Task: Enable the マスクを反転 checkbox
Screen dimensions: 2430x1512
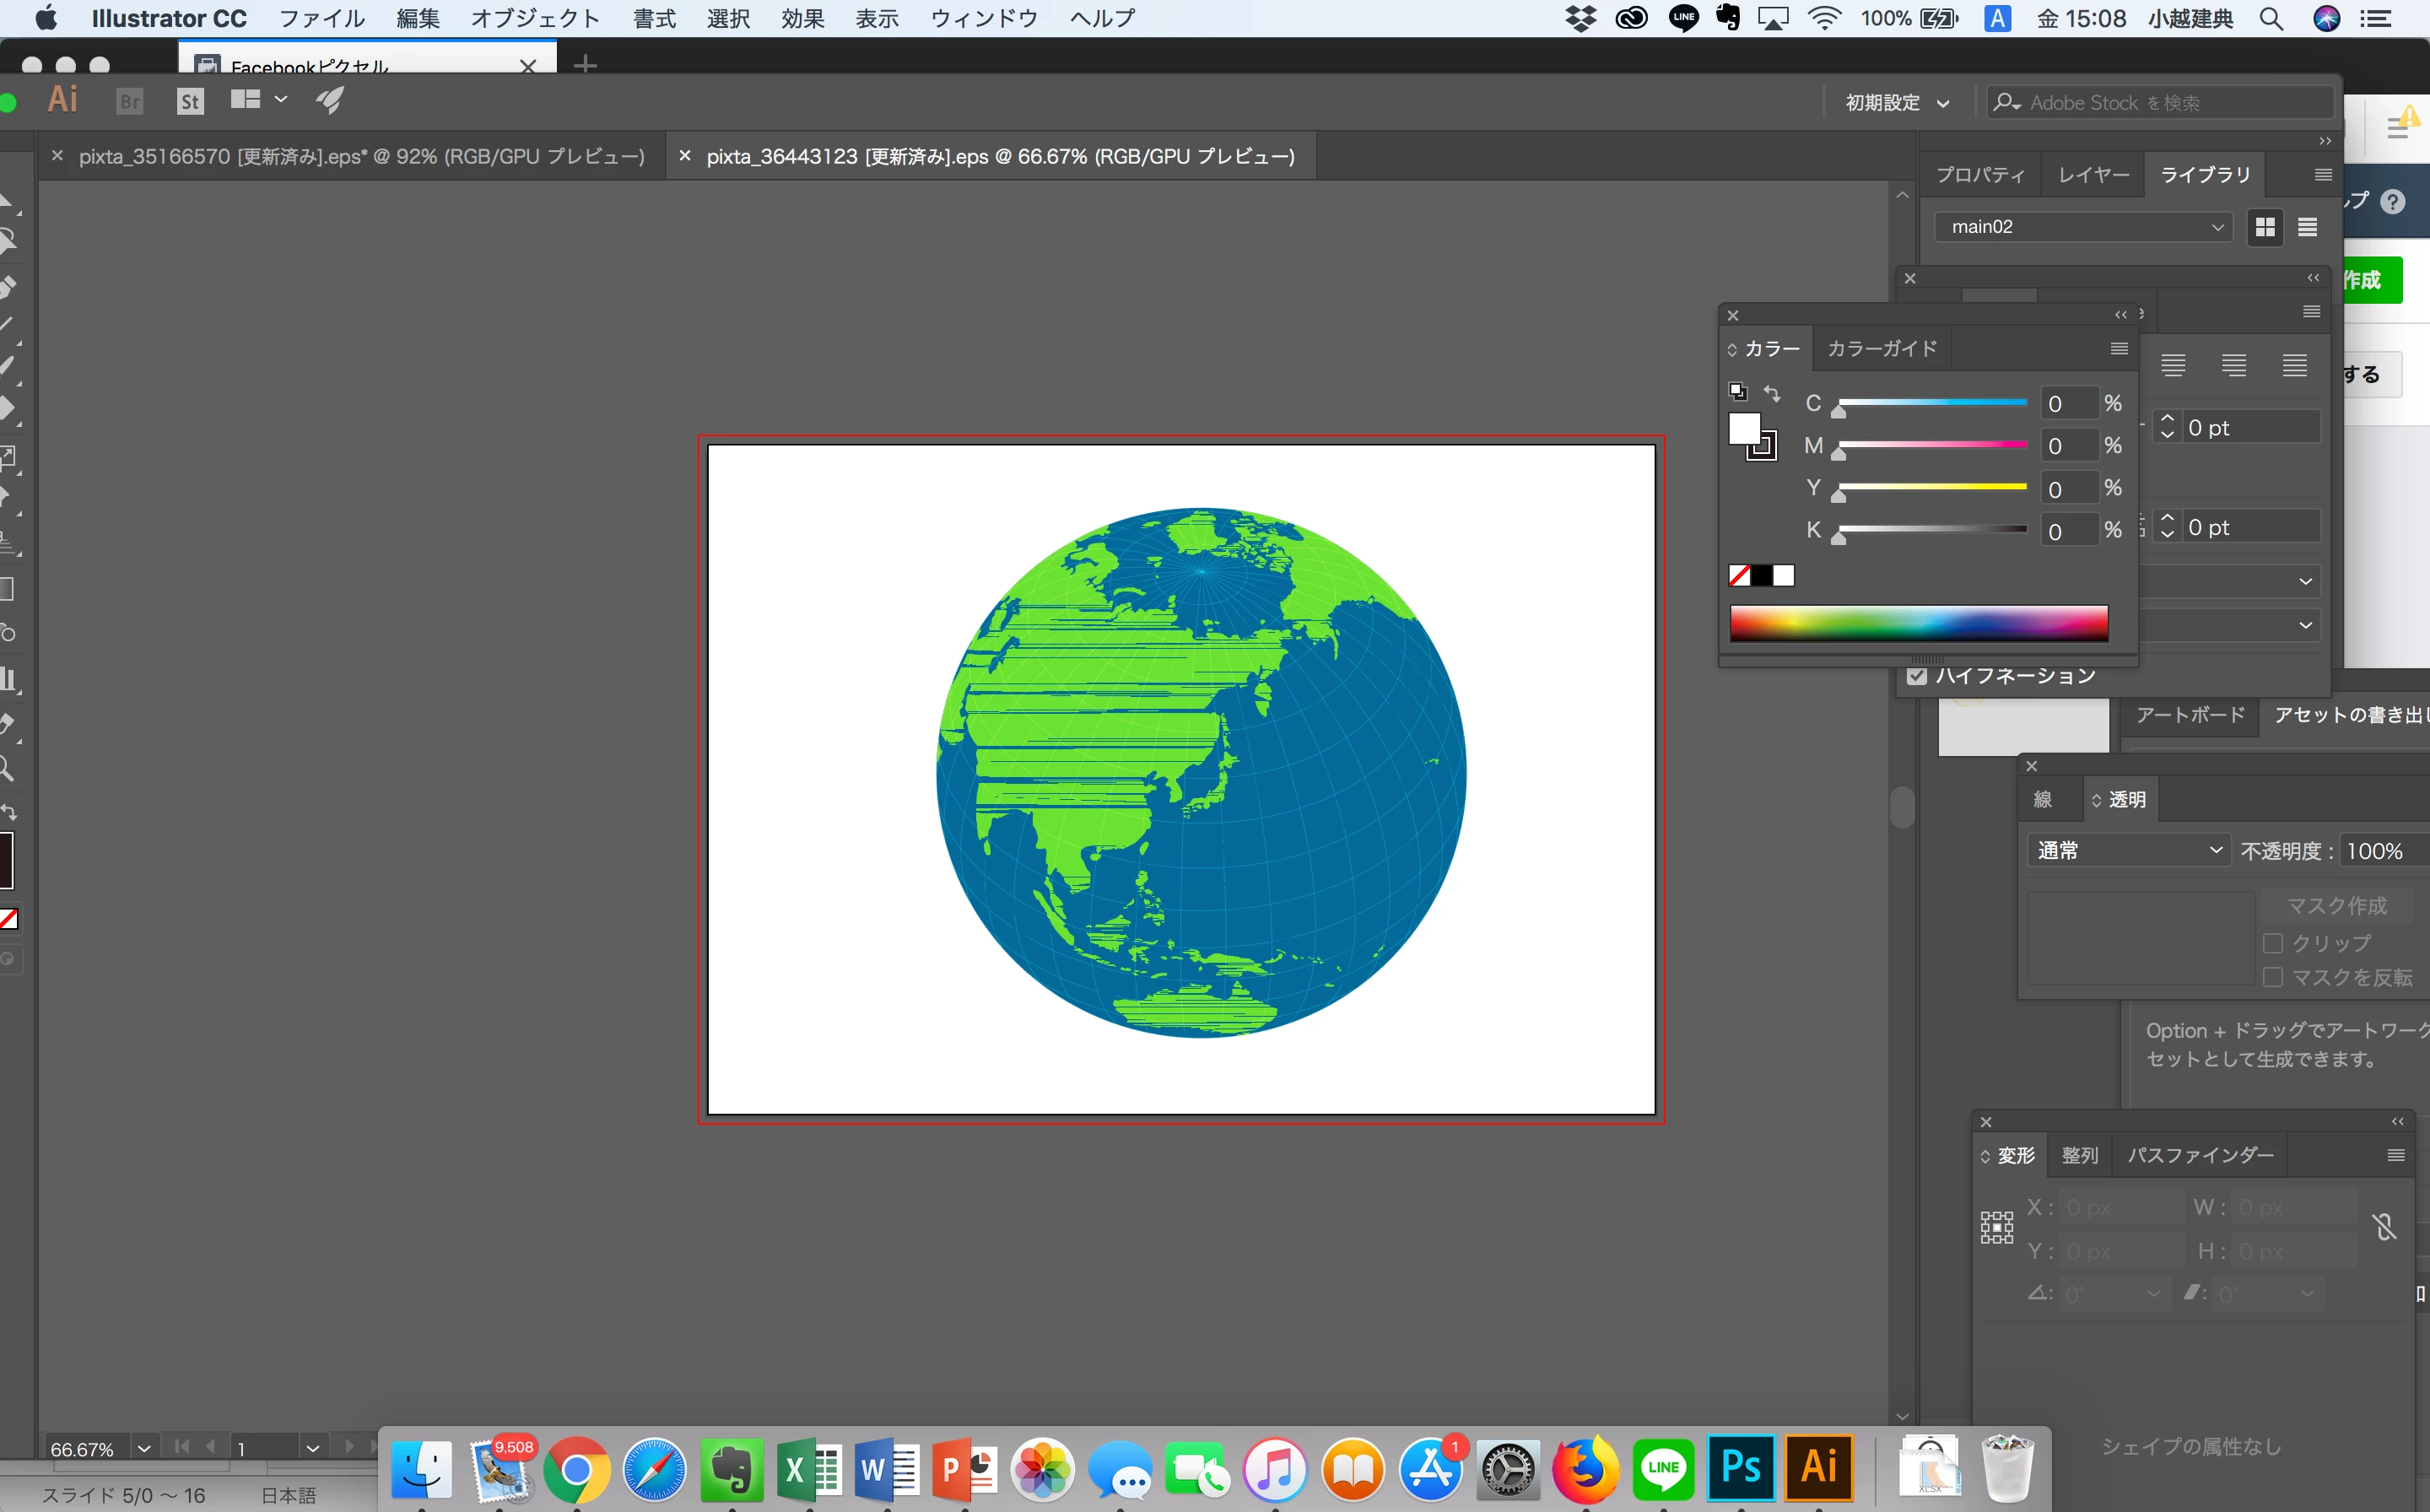Action: pos(2273,977)
